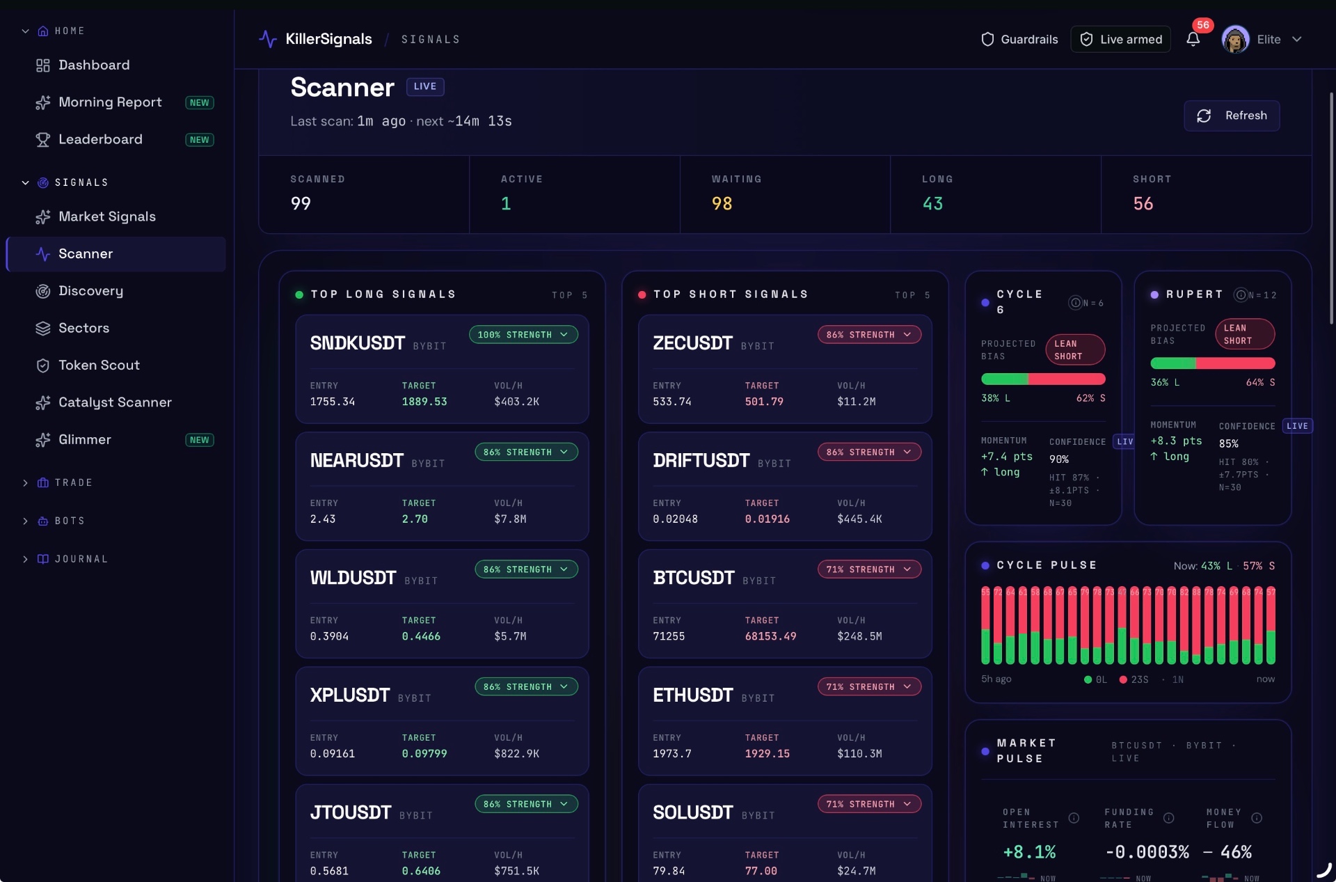This screenshot has height=882, width=1336.
Task: Click the Market Signals sparkle icon
Action: coord(43,216)
